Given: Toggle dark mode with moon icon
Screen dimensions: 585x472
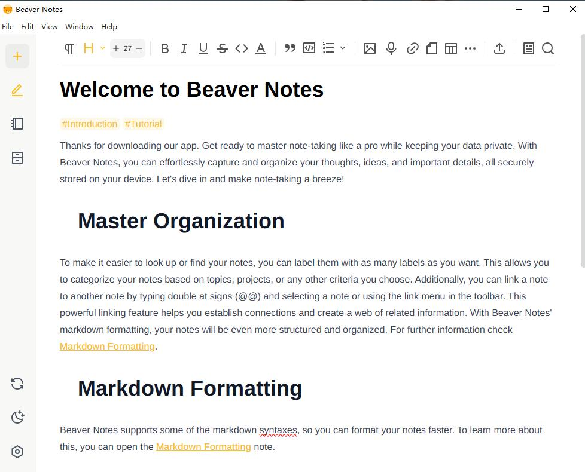Looking at the screenshot, I should (17, 417).
